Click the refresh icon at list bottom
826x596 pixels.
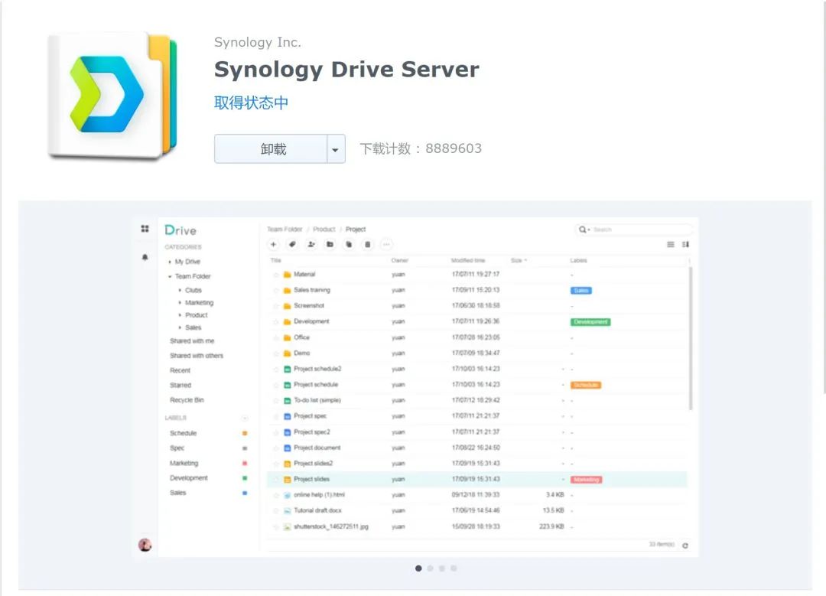click(685, 546)
